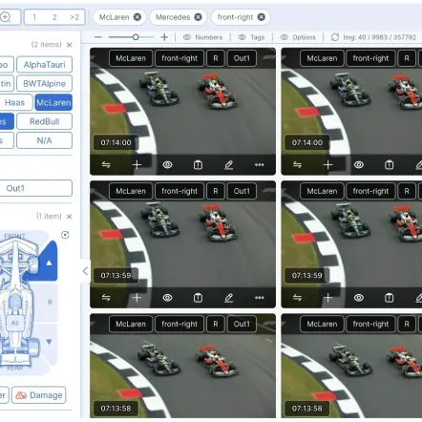The width and height of the screenshot is (422, 422).
Task: Select the Haas team tag
Action: tap(14, 102)
